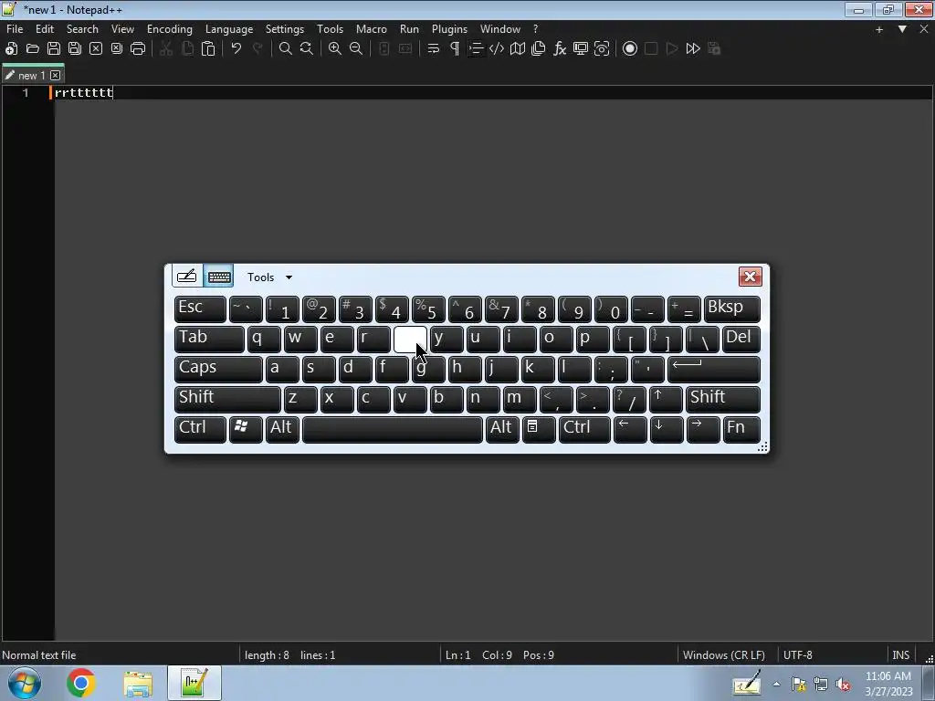Click the left Ctrl key
The width and height of the screenshot is (935, 701).
200,429
